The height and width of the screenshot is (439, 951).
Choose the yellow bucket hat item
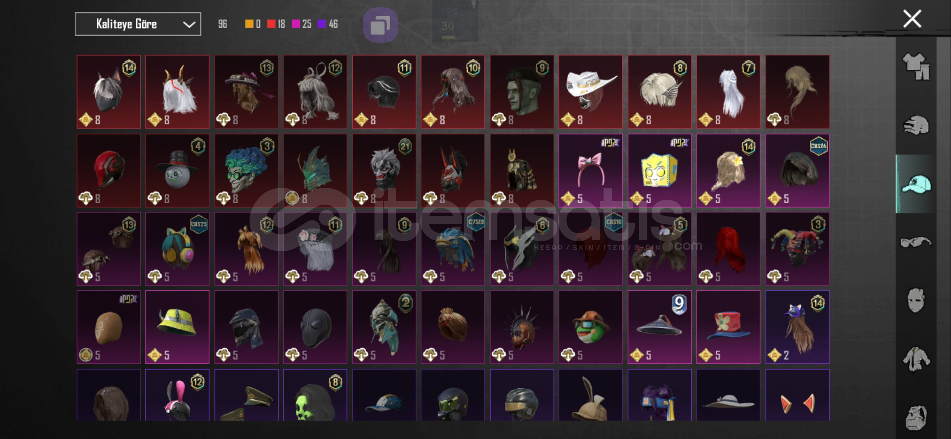pos(177,327)
